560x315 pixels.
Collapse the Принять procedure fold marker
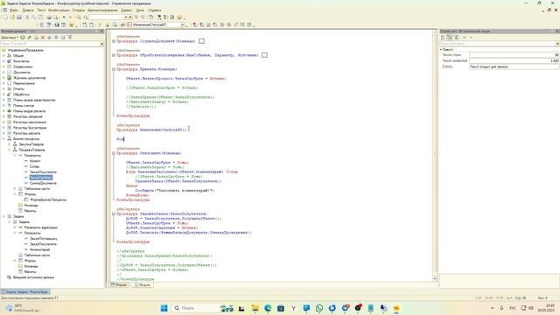click(x=114, y=69)
